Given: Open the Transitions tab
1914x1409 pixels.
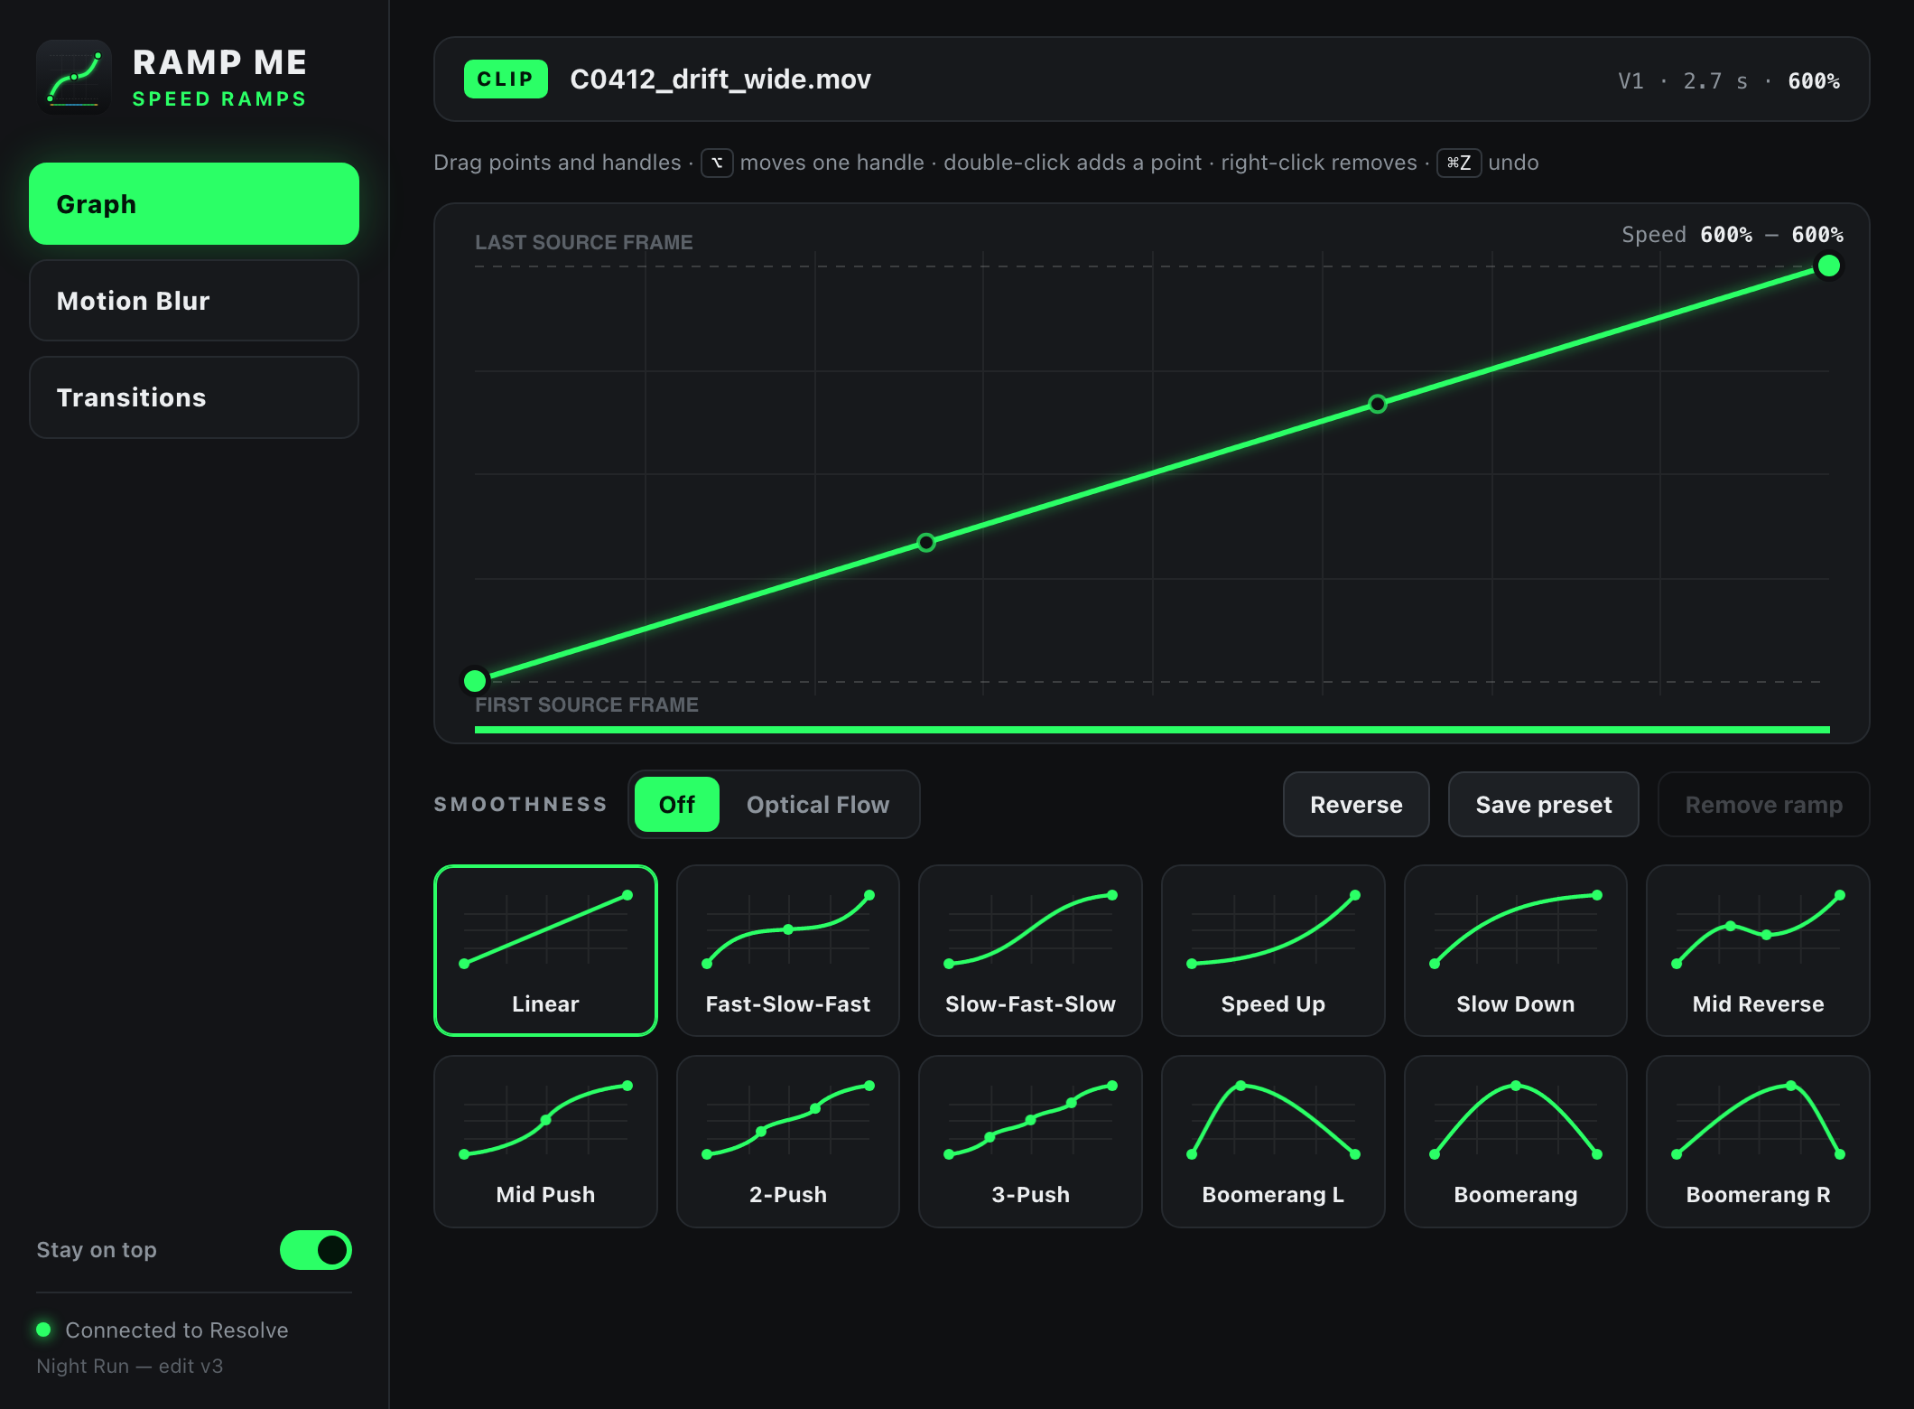Looking at the screenshot, I should pos(194,397).
